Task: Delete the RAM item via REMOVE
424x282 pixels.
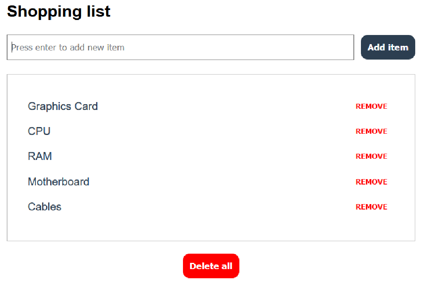Action: point(371,156)
